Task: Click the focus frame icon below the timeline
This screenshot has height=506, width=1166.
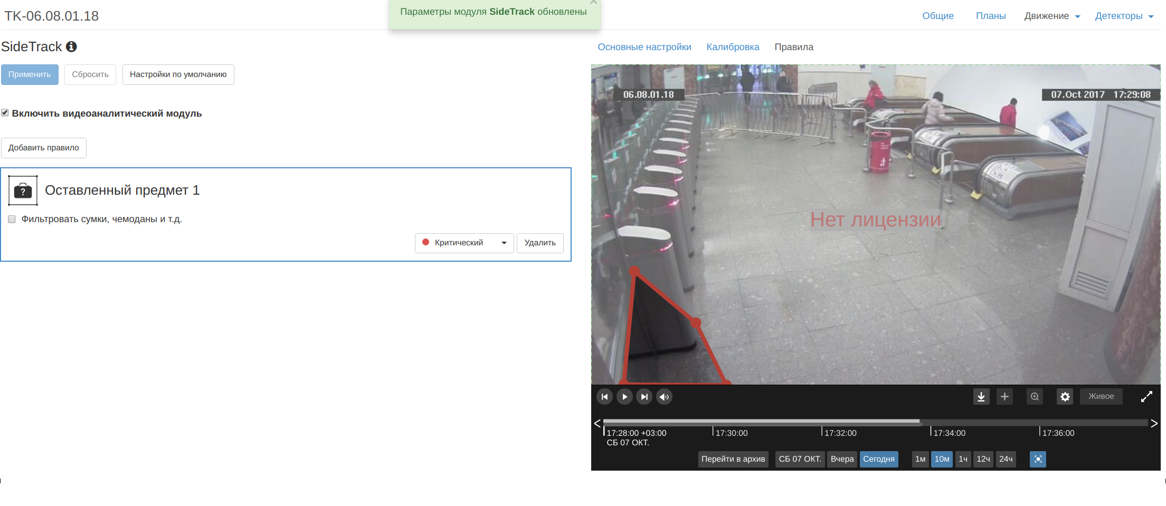Action: tap(1038, 459)
